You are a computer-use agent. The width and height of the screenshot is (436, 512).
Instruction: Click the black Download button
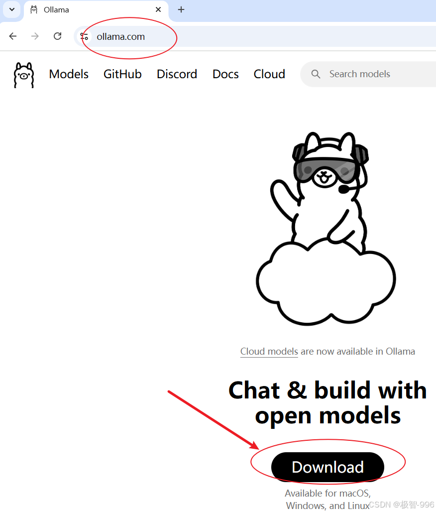pyautogui.click(x=327, y=467)
